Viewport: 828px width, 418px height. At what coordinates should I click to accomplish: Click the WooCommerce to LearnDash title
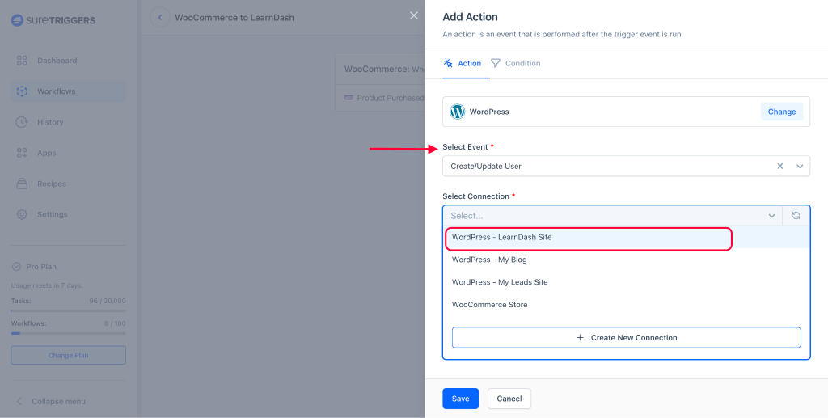pos(234,18)
